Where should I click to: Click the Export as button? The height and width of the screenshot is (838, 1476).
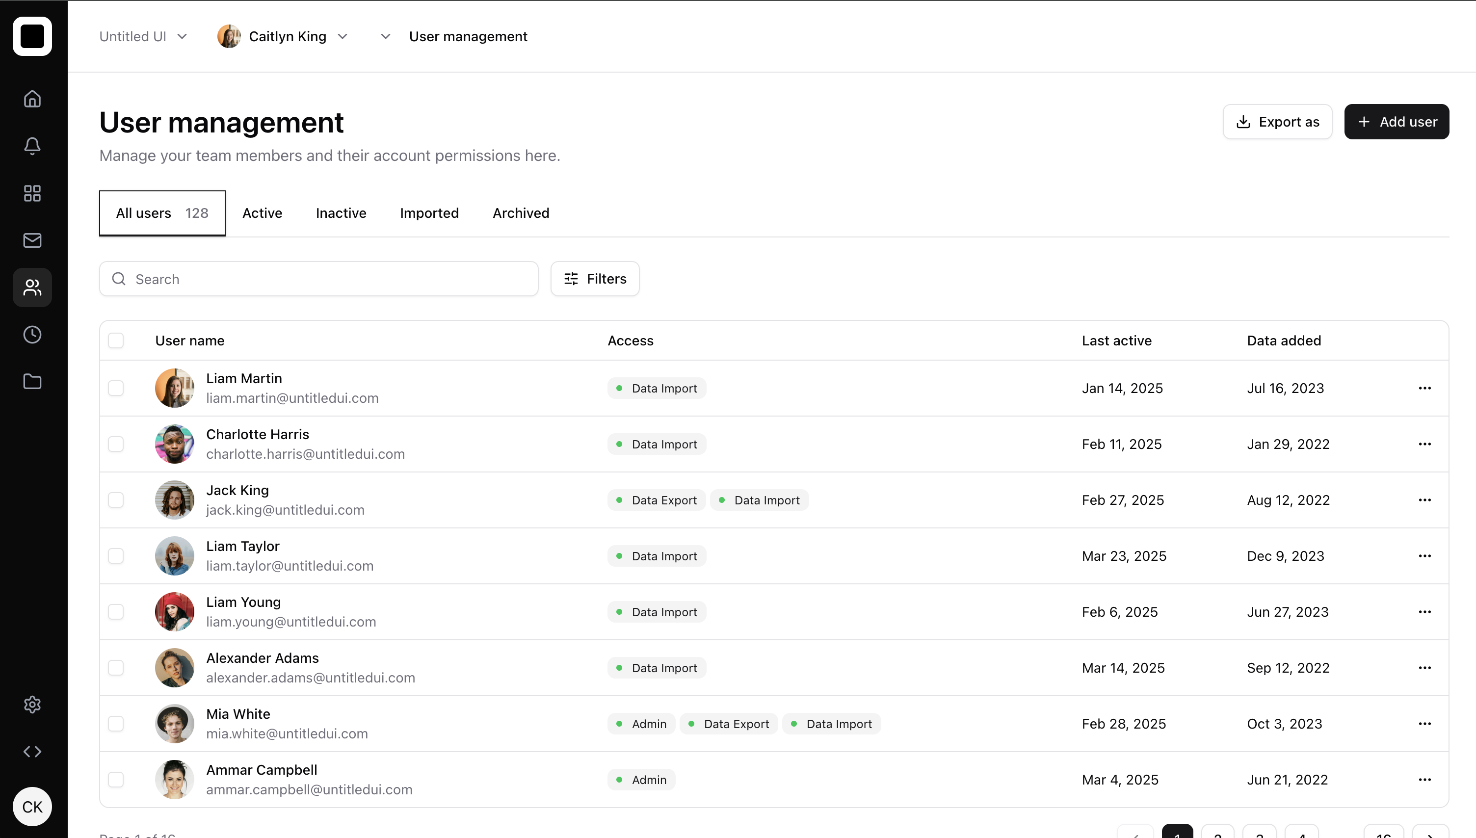coord(1277,122)
